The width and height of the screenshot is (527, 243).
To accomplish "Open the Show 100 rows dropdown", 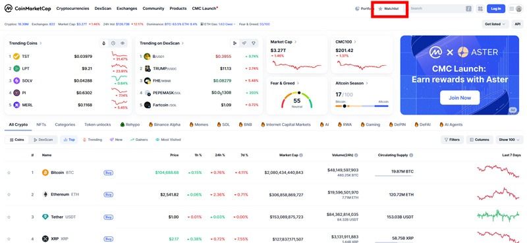I will 509,140.
